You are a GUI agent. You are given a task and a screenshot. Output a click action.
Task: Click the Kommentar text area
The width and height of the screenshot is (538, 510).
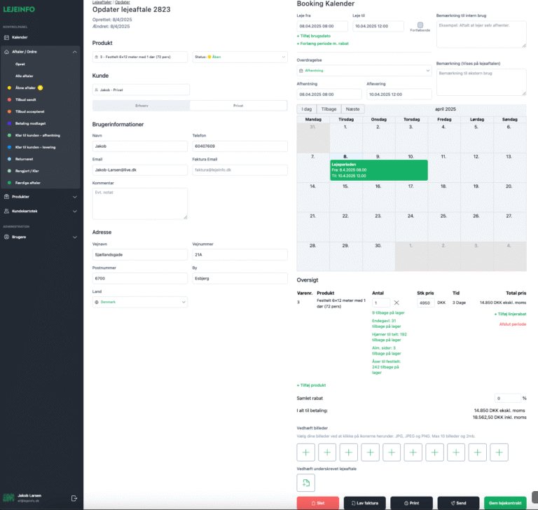coord(140,204)
